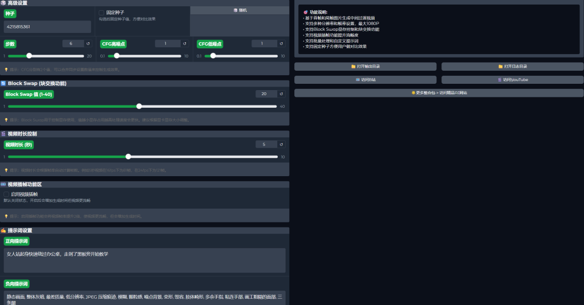Open the 访问YouTube link button
Image resolution: width=584 pixels, height=305 pixels.
(x=512, y=80)
